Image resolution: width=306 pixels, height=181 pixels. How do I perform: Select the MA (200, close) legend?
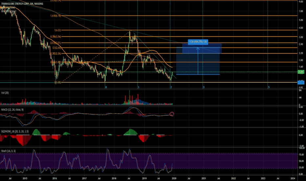click(9, 11)
